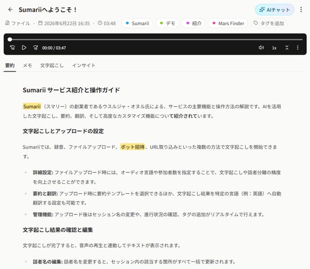310x269 pixels.
Task: Switch to the 要約 tab
Action: tap(9, 65)
